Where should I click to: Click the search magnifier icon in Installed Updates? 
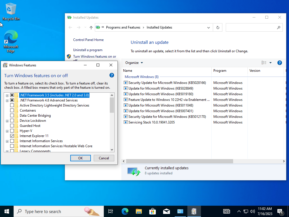click(x=279, y=27)
